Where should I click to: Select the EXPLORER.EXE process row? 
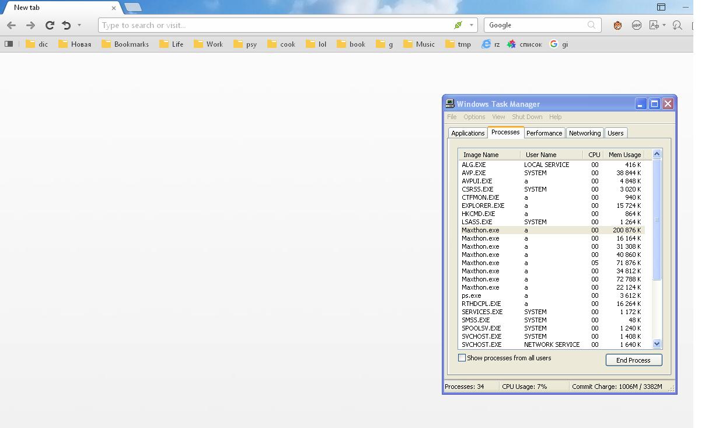point(552,206)
